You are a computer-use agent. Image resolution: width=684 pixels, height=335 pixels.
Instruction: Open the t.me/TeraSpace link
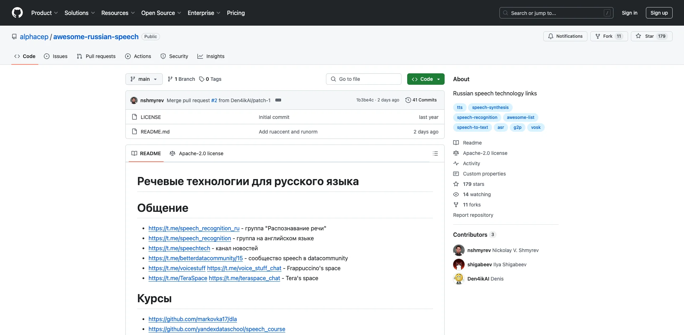178,278
